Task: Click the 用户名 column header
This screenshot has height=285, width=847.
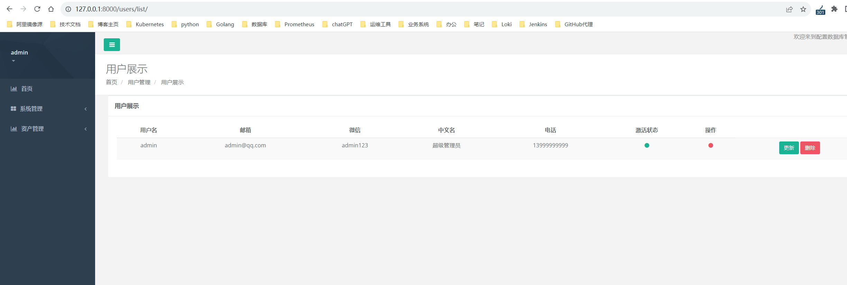Action: coord(149,130)
